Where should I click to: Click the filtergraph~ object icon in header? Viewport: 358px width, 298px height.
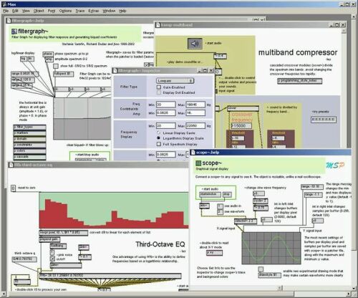coord(14,32)
